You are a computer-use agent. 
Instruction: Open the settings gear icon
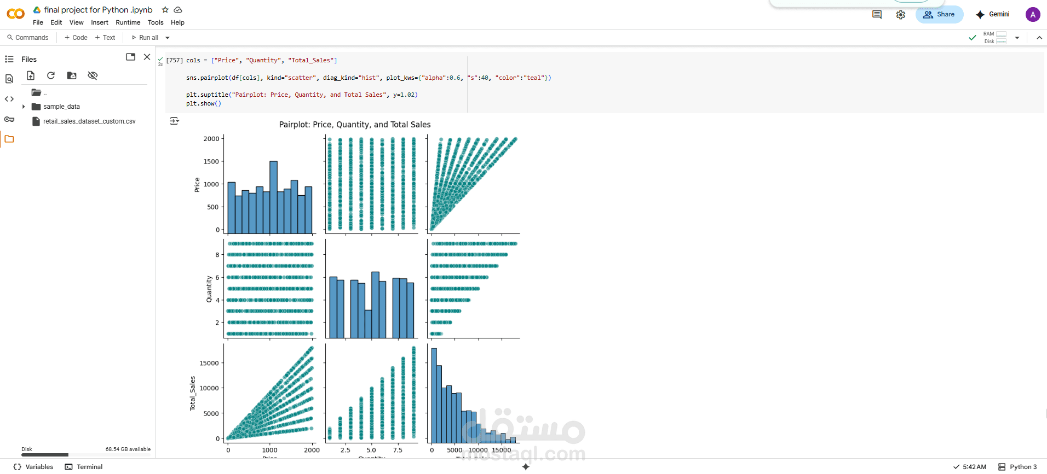pos(901,15)
